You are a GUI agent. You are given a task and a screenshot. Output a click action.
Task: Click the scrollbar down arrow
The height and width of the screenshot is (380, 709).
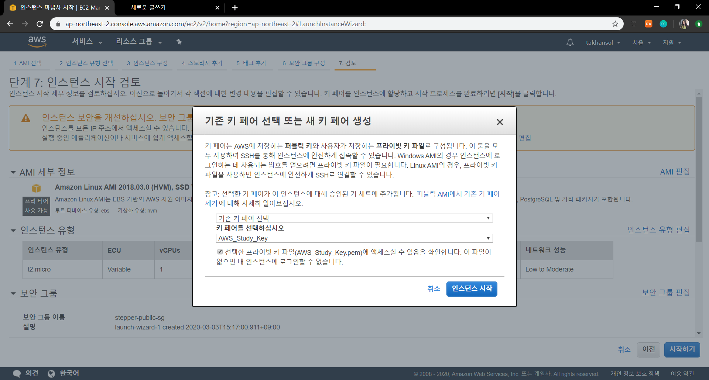(x=699, y=333)
